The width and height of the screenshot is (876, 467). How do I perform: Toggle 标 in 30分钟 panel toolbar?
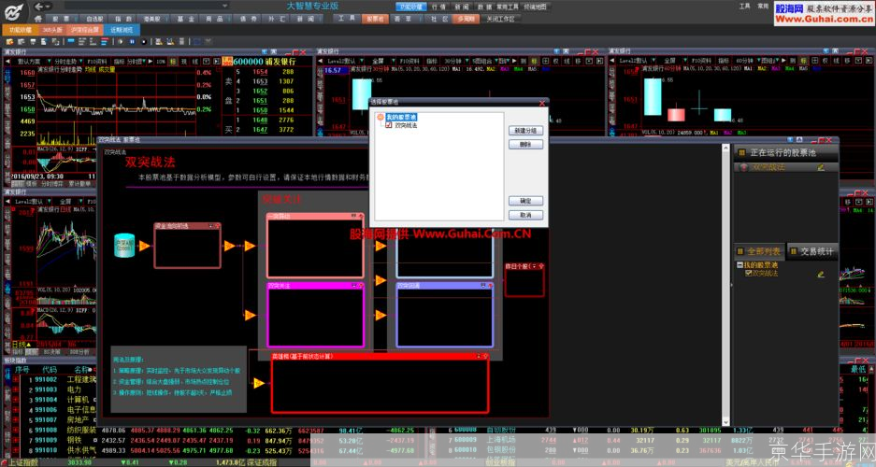pos(534,61)
